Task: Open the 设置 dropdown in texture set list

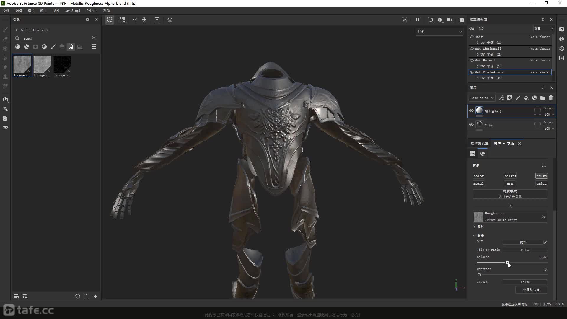Action: coord(543,28)
